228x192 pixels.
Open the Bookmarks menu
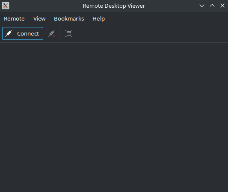[x=69, y=19]
